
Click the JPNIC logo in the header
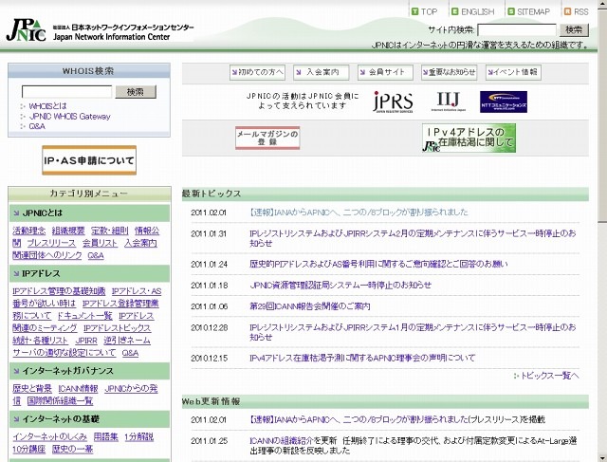pyautogui.click(x=26, y=29)
